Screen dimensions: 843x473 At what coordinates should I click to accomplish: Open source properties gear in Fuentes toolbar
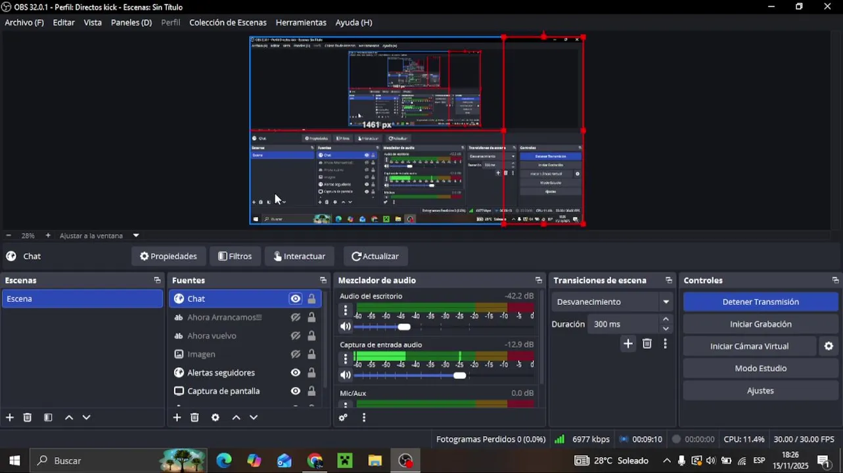(215, 417)
